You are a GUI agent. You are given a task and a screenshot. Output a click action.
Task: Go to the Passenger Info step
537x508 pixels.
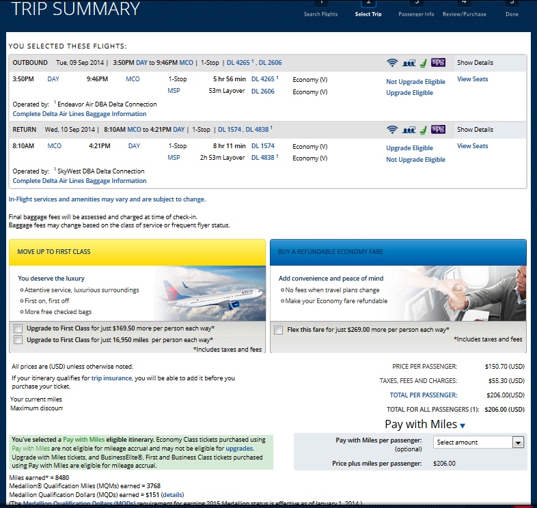[x=416, y=14]
